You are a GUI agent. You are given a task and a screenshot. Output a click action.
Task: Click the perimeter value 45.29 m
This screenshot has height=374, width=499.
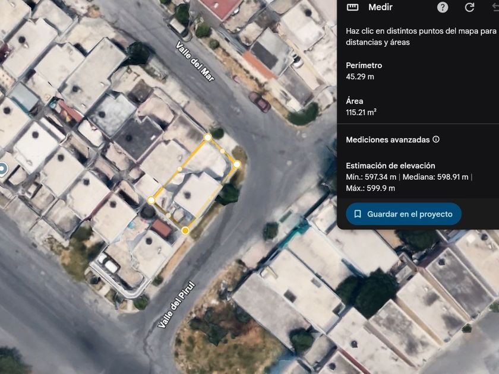pos(360,77)
